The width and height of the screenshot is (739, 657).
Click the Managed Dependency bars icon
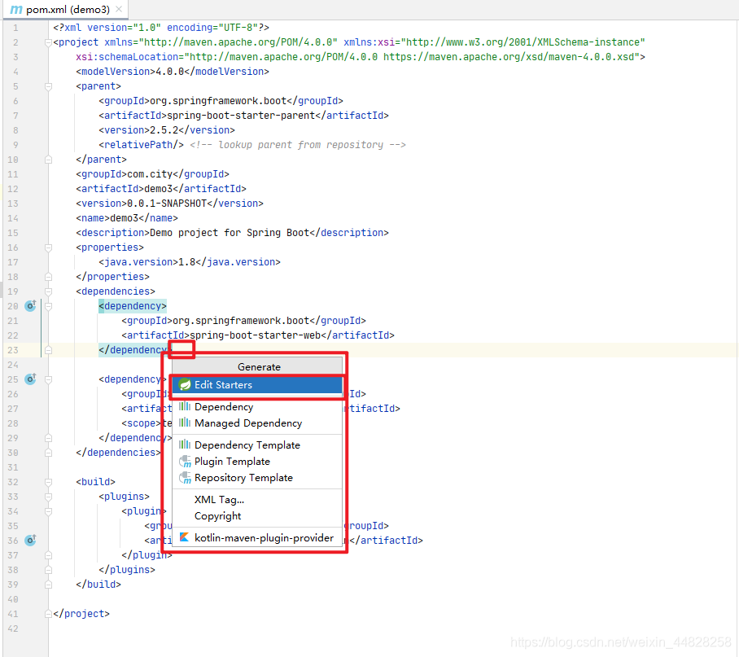[x=185, y=423]
